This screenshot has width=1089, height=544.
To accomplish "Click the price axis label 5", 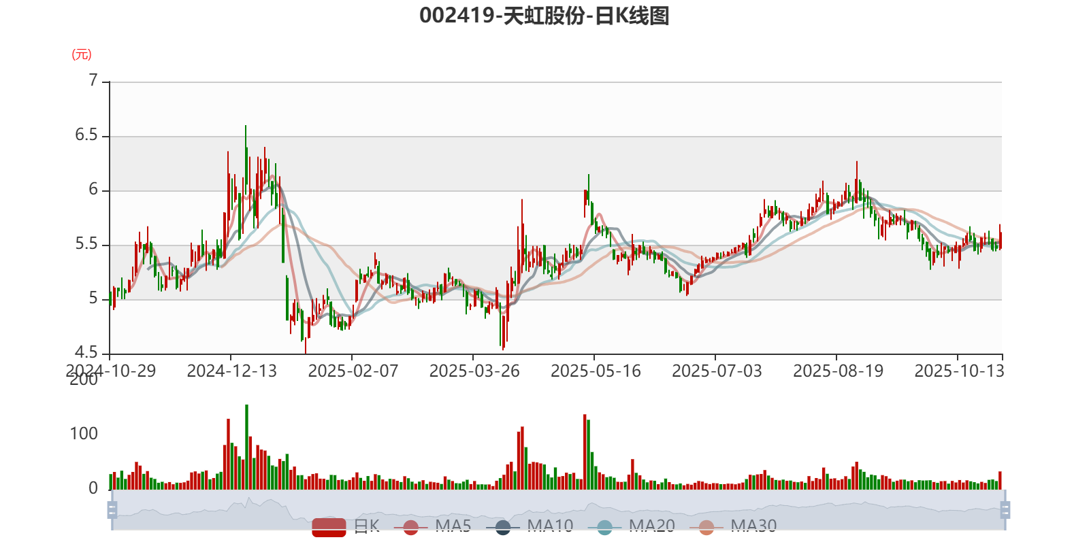I will click(x=93, y=299).
